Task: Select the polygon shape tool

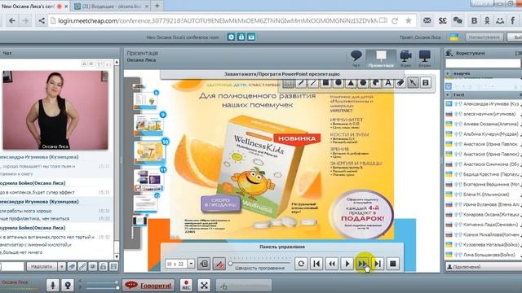Action: click(363, 83)
